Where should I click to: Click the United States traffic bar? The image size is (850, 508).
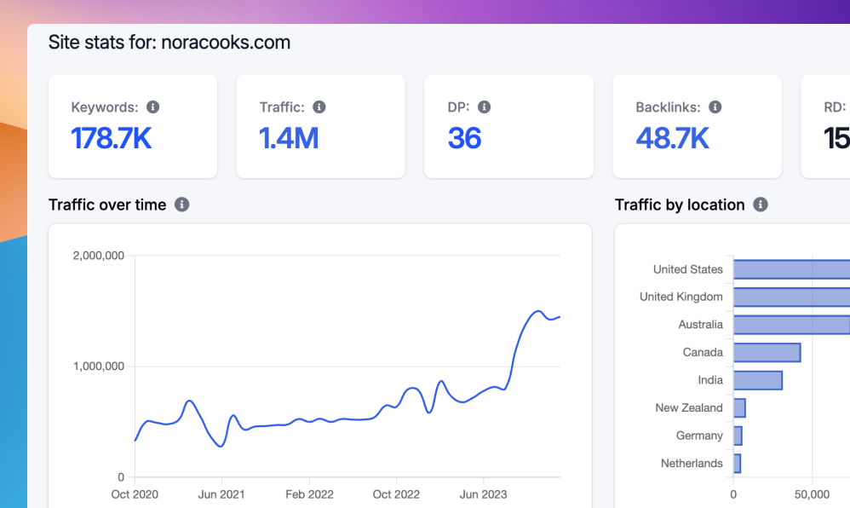pyautogui.click(x=790, y=269)
